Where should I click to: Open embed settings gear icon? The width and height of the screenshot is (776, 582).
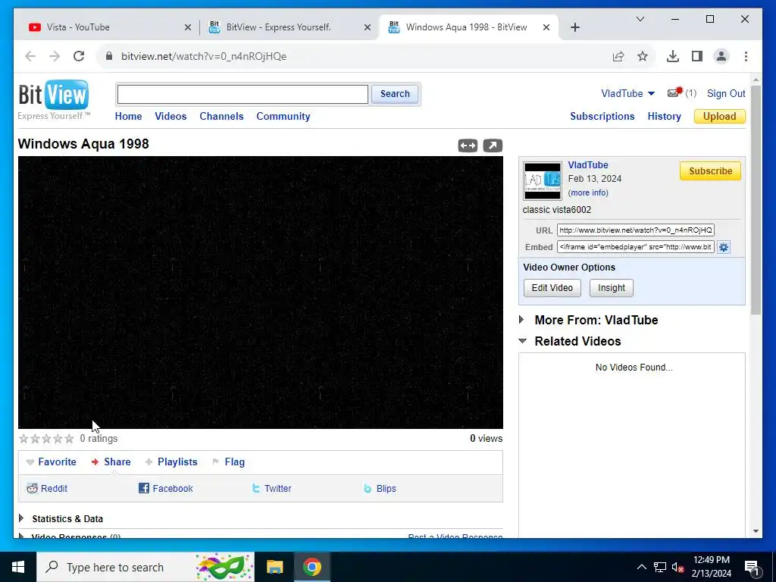724,247
